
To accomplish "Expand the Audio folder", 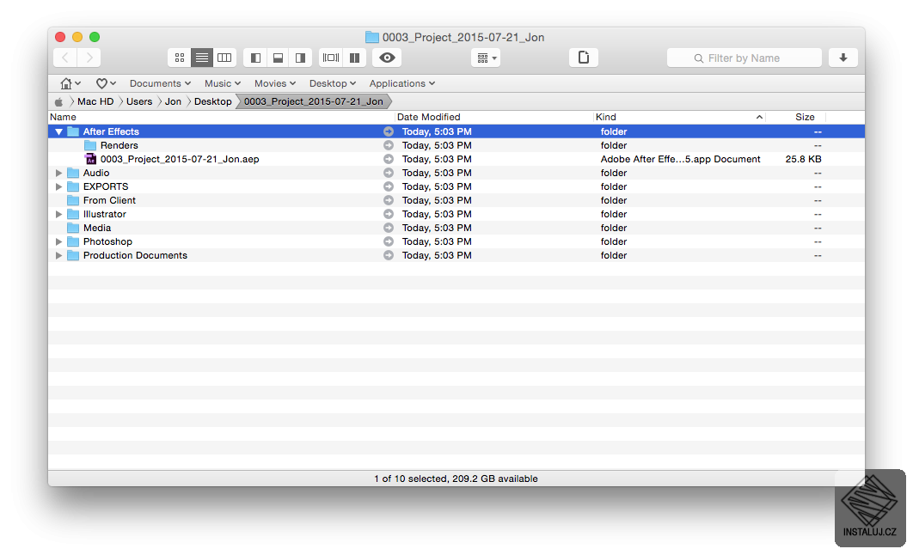I will click(x=58, y=173).
